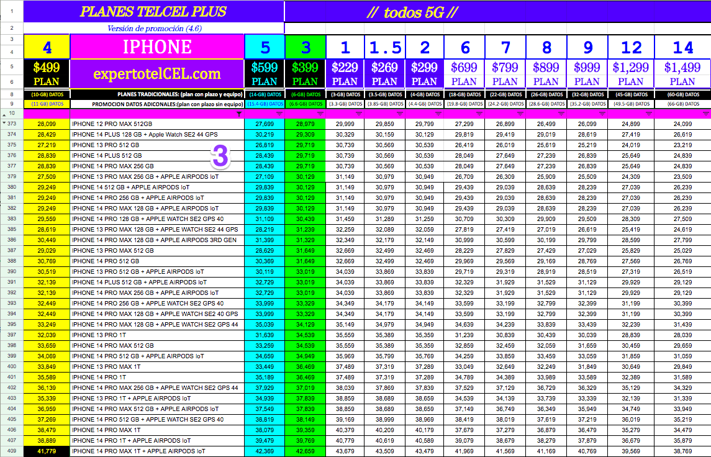Select 'IPHONE 12 PRO MAX 512GB' row cell

pyautogui.click(x=157, y=124)
